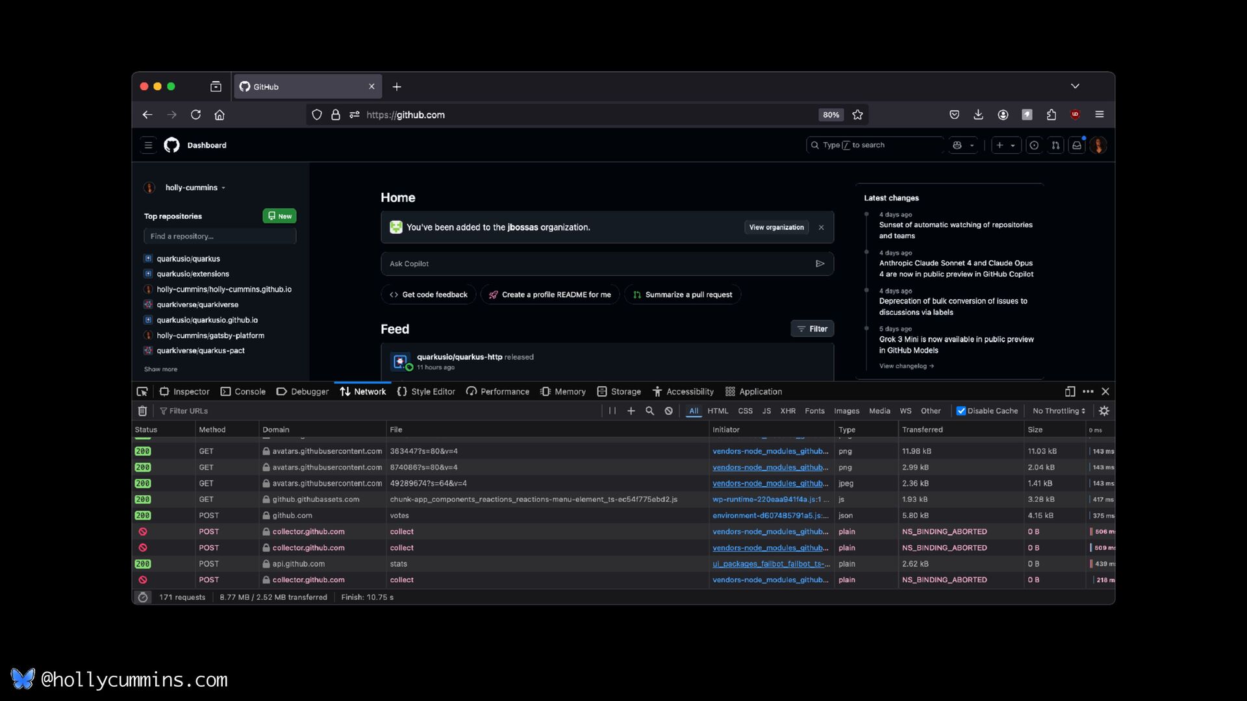The height and width of the screenshot is (701, 1247).
Task: Click the browser reload button
Action: point(195,115)
